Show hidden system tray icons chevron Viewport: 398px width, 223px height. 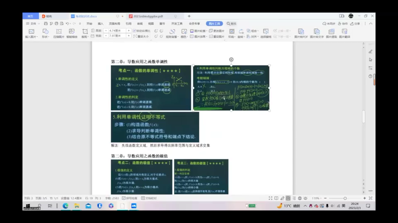click(x=305, y=206)
